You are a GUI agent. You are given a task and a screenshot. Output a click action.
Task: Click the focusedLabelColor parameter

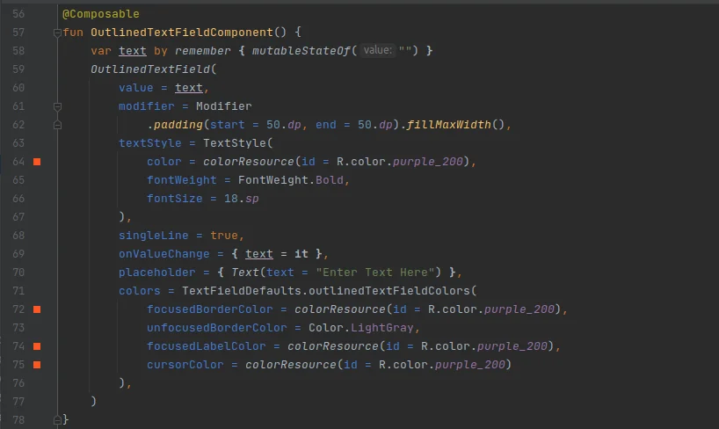(207, 346)
